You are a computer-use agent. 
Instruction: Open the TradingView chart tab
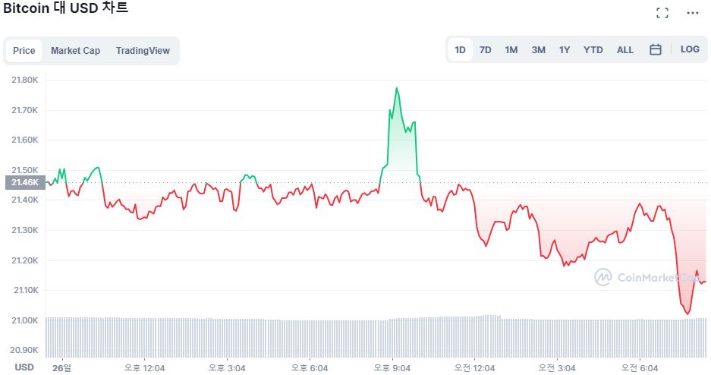[x=143, y=51]
